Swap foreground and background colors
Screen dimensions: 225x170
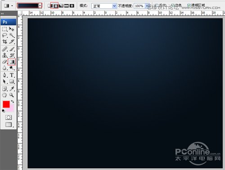coord(13,102)
